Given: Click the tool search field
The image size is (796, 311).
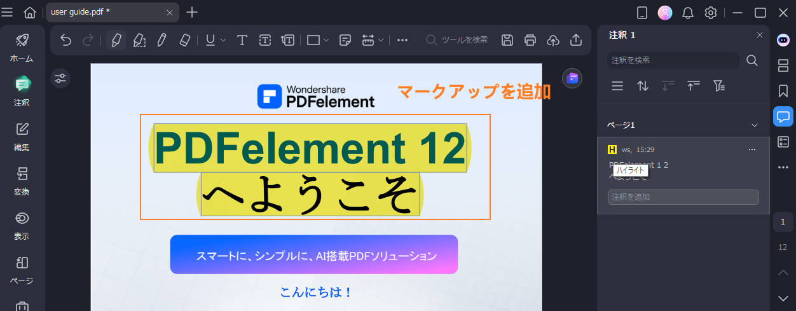Looking at the screenshot, I should coord(458,40).
